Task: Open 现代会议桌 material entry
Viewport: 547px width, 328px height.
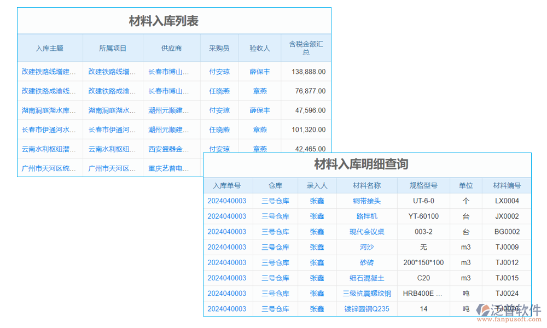Action: (x=368, y=231)
